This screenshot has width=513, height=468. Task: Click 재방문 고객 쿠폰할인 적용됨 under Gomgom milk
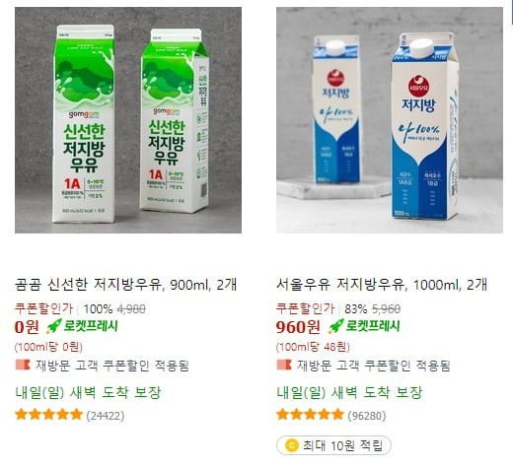[x=112, y=366]
